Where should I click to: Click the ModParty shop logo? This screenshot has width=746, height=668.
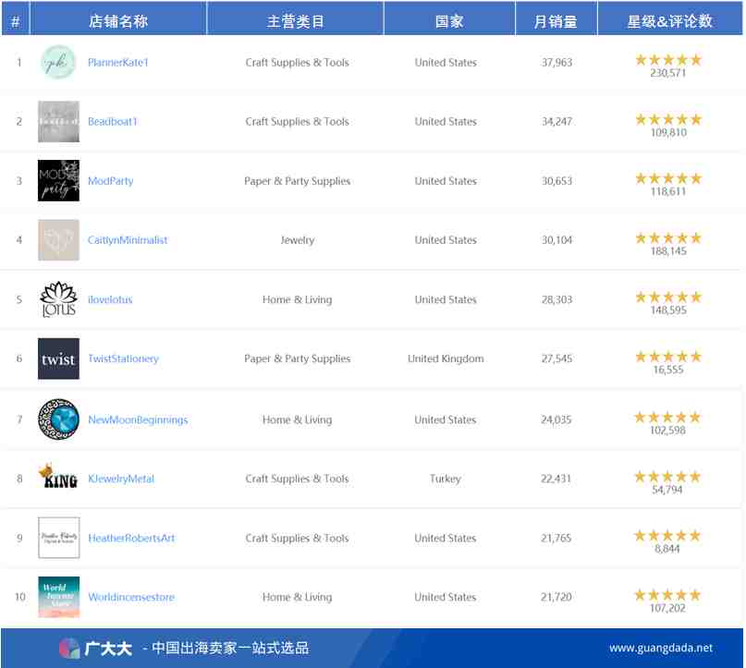tap(58, 181)
